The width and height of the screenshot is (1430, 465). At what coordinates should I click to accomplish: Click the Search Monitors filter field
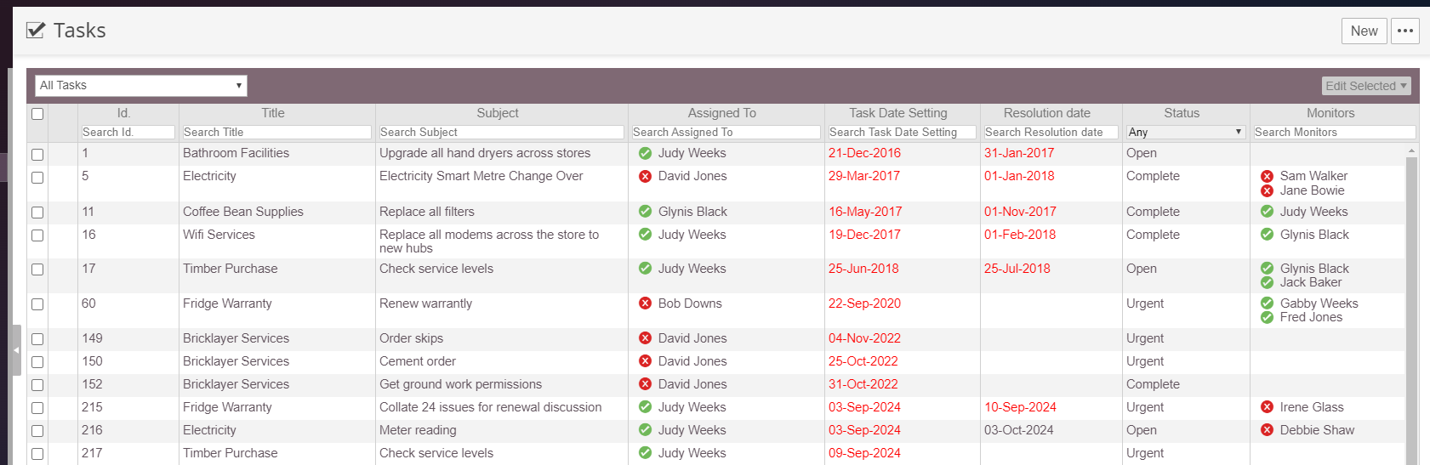[x=1335, y=132]
